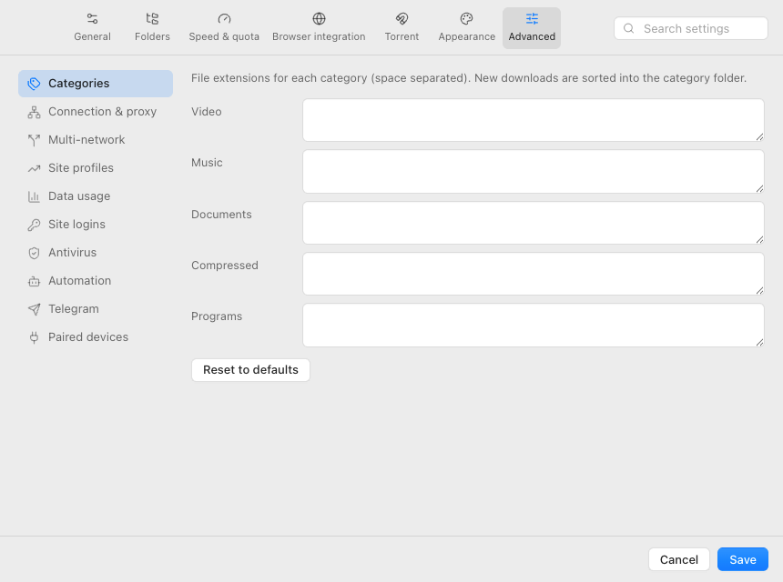Click the Advanced sliders icon
Image resolution: width=783 pixels, height=582 pixels.
[x=532, y=19]
